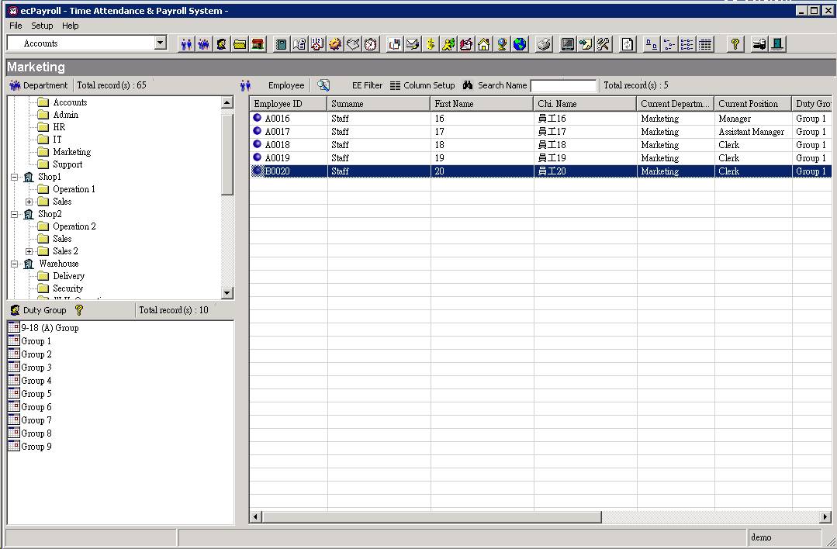Click the Department panel header button

pyautogui.click(x=39, y=85)
